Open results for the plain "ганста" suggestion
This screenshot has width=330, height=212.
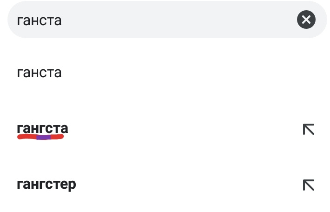point(39,73)
